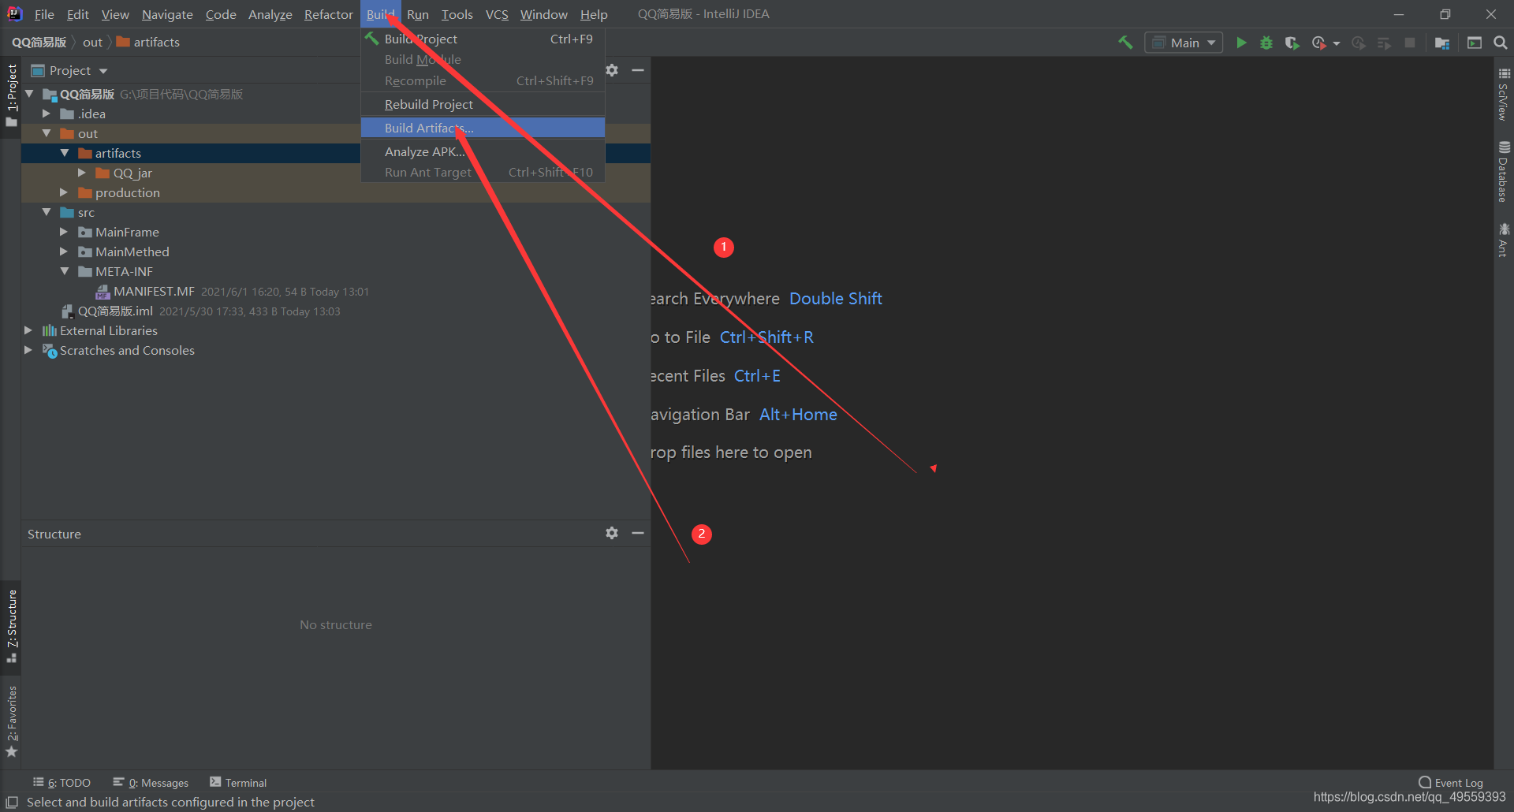Open the Window menu

544,14
